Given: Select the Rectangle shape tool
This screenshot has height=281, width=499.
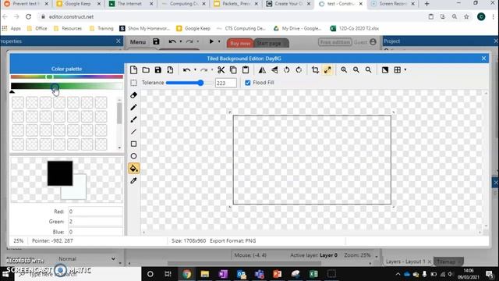Looking at the screenshot, I should pos(133,144).
